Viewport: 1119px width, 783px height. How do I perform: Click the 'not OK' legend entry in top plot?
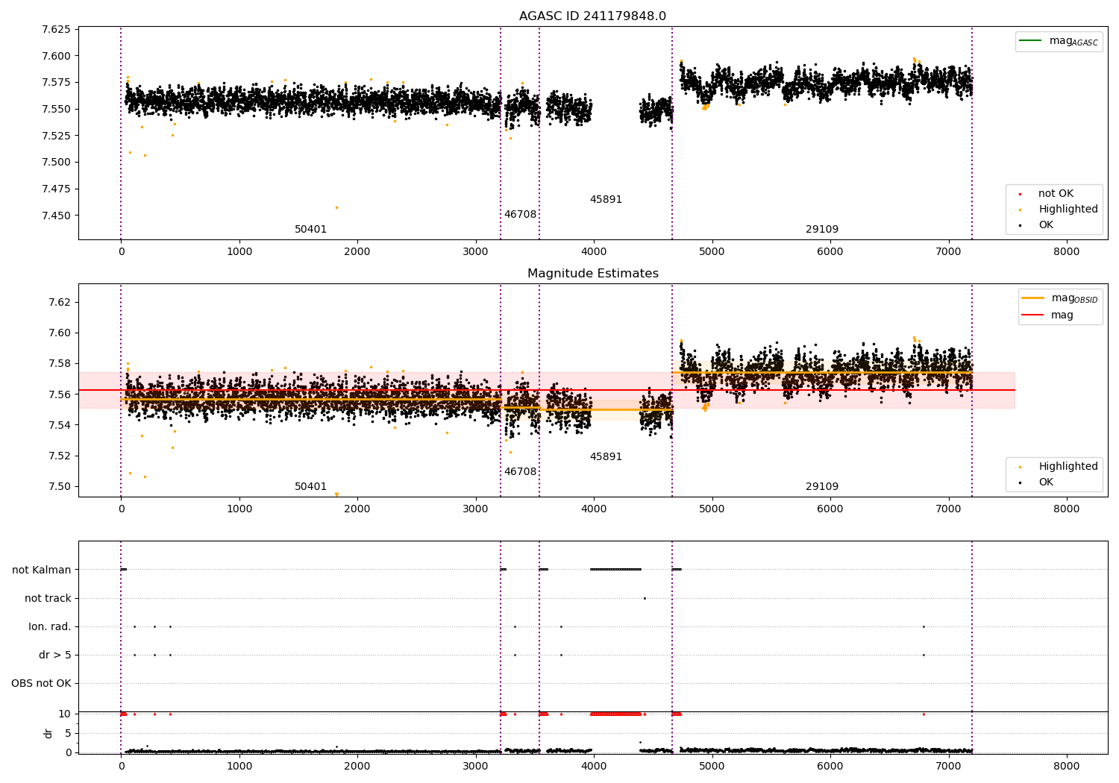click(1046, 194)
